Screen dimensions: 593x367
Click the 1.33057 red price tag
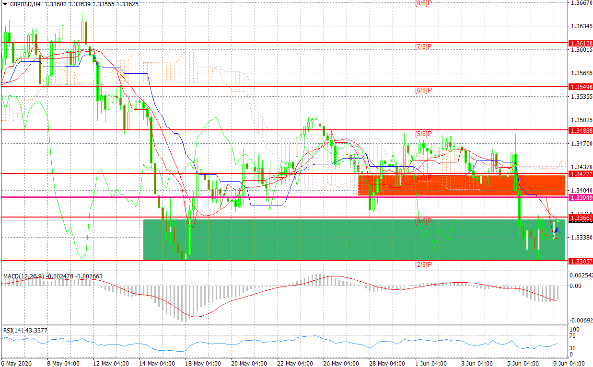[581, 261]
